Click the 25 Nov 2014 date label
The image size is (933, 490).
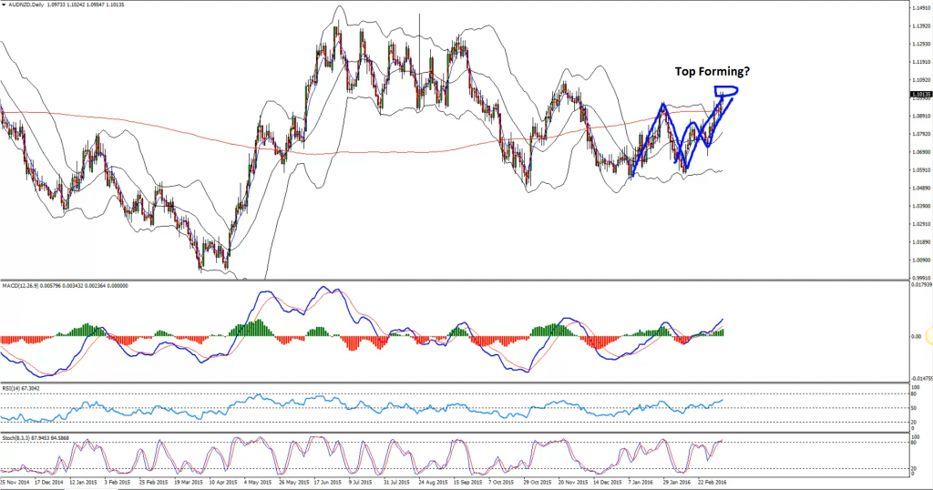click(15, 483)
